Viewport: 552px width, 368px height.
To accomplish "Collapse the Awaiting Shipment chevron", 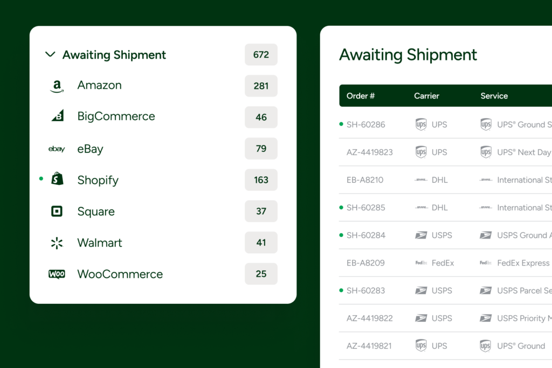I will pyautogui.click(x=50, y=54).
